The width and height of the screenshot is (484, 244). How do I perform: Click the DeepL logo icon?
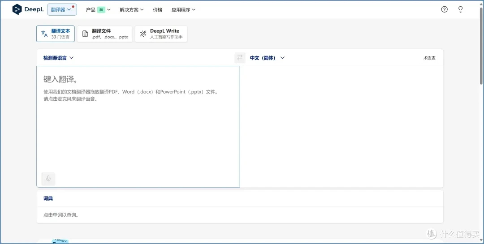coord(17,9)
